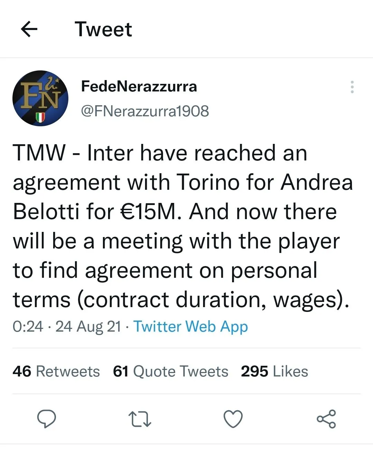The height and width of the screenshot is (451, 373).
Task: Click the word Torino in the tweet
Action: [x=208, y=182]
